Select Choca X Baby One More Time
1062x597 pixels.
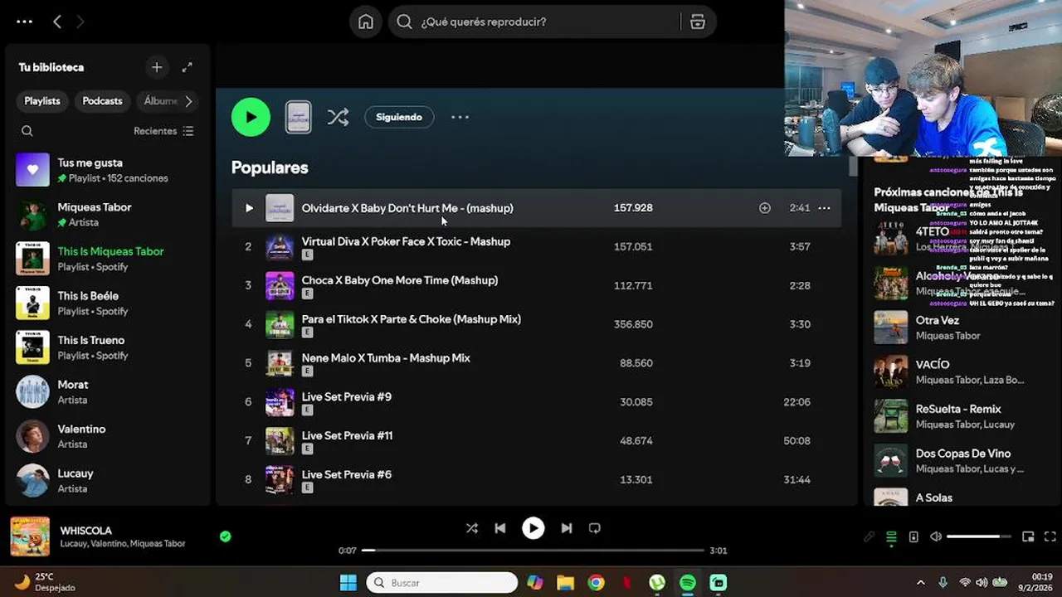point(537,285)
